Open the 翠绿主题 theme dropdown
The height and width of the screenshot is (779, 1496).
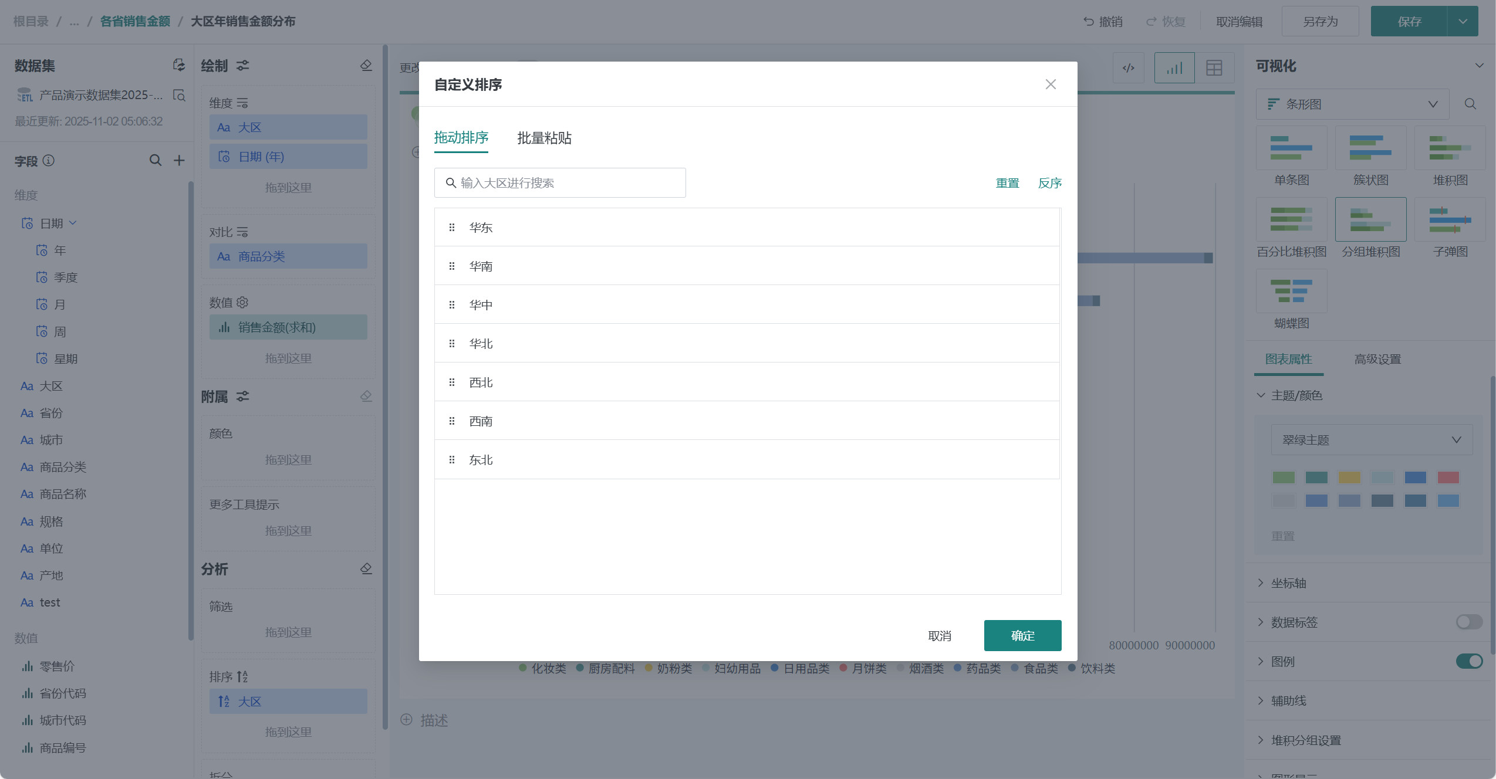[1371, 440]
